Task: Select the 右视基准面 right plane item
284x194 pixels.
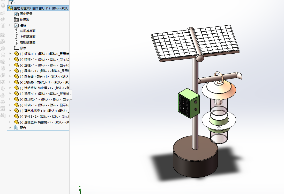Action: (x=27, y=42)
